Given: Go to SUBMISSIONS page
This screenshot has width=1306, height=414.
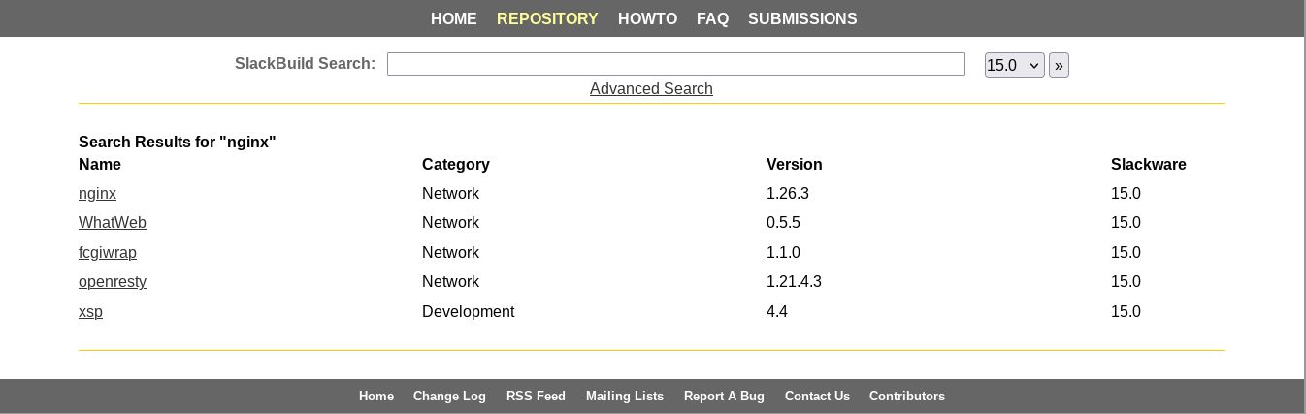Looking at the screenshot, I should [802, 18].
